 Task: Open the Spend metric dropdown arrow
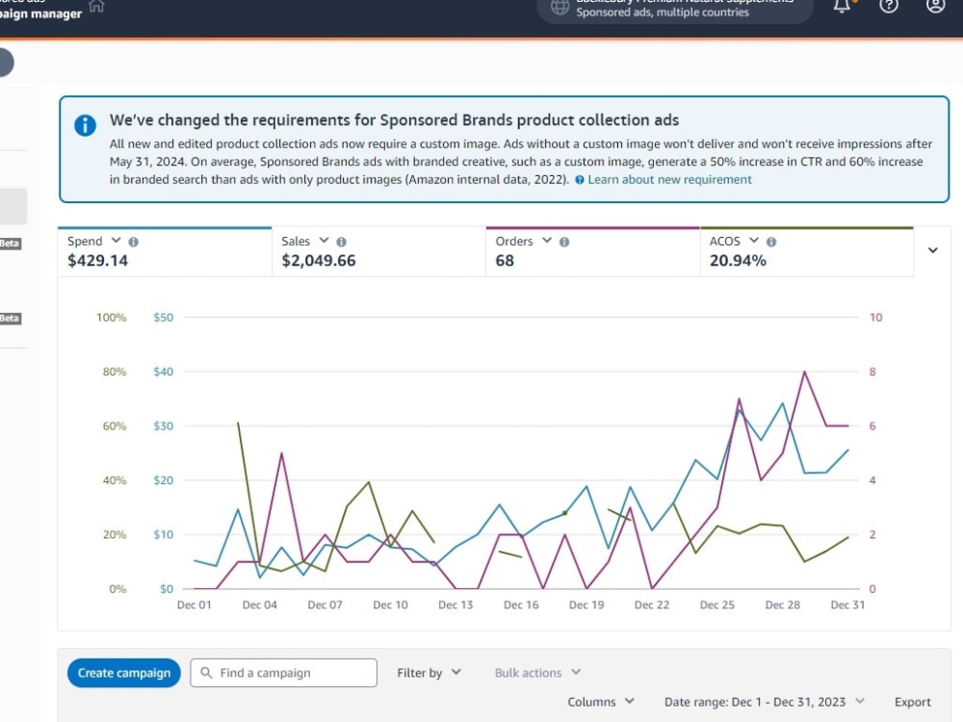click(x=116, y=241)
